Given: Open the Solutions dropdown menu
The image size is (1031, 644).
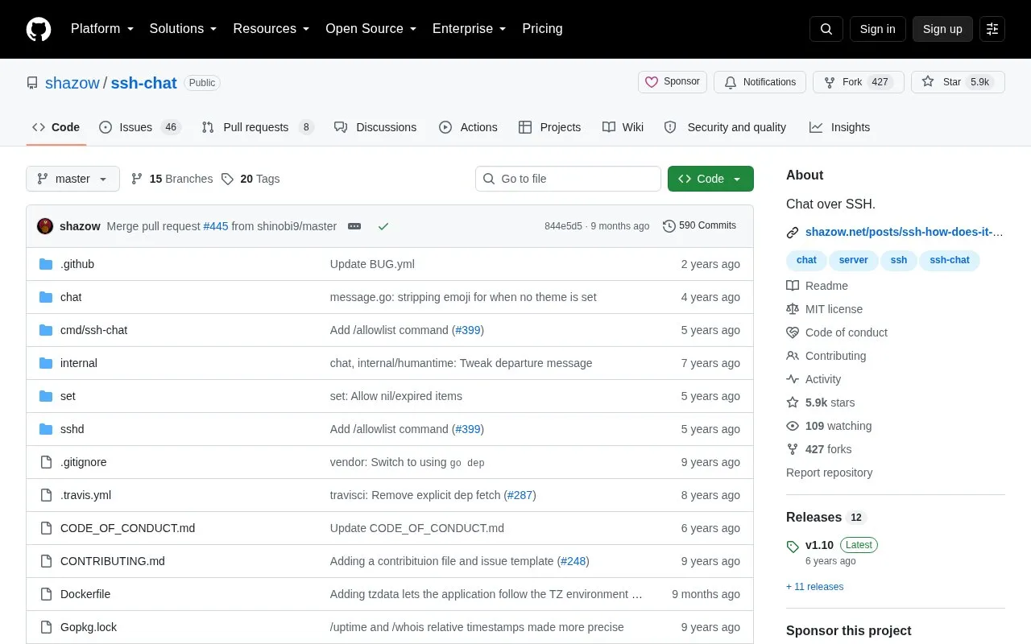Looking at the screenshot, I should (184, 29).
